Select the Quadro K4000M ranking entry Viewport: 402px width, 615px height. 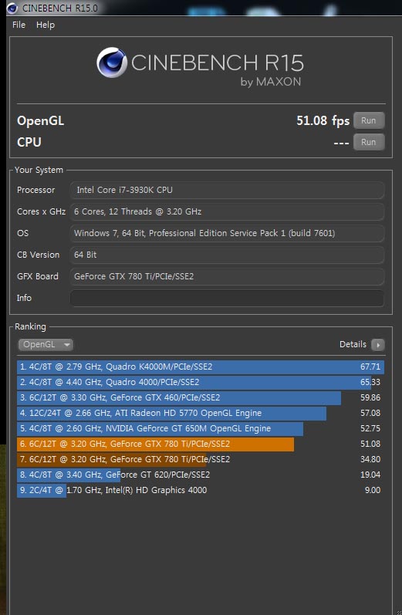(x=201, y=367)
